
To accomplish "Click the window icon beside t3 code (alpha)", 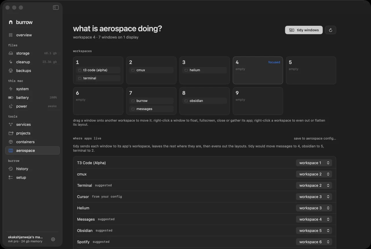I will 80,70.
